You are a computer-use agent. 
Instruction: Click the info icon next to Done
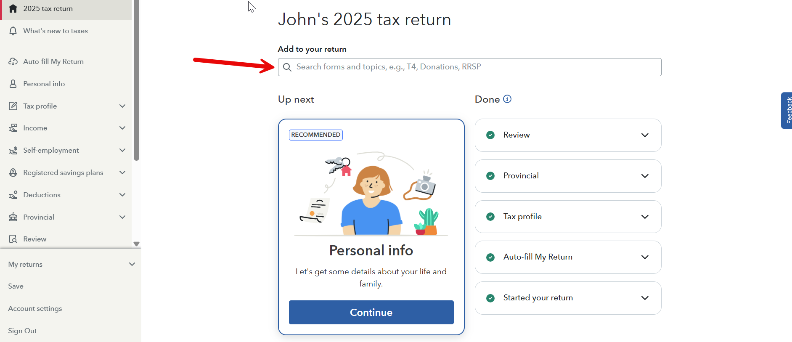[x=507, y=99]
